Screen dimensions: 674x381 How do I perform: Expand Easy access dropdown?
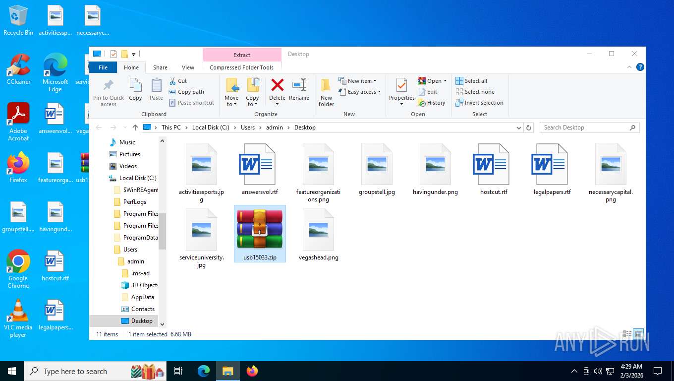379,92
